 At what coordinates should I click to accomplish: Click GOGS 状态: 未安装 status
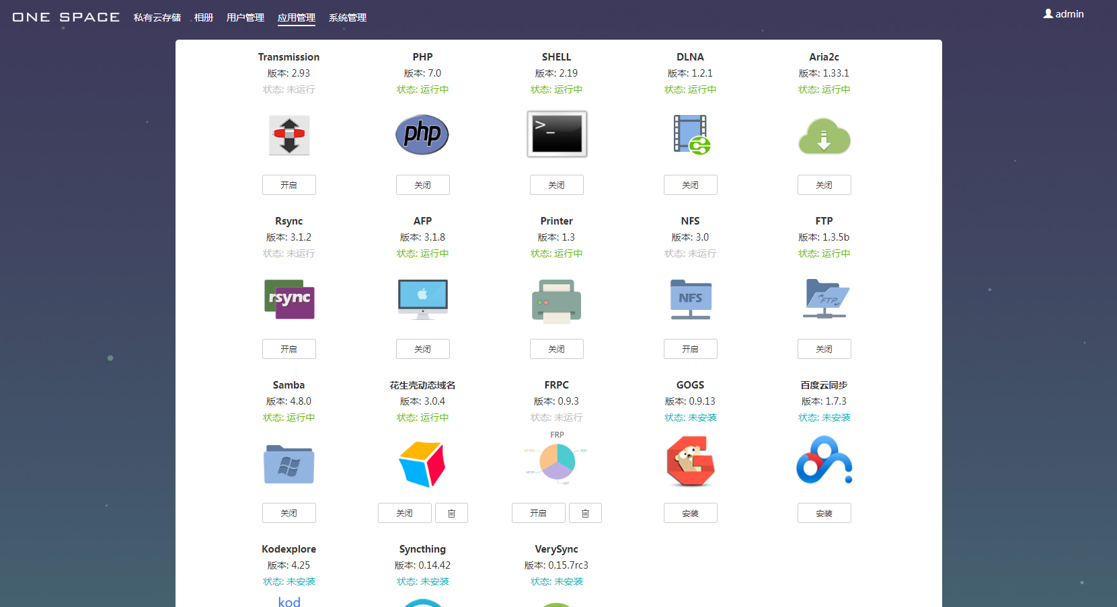coord(691,417)
